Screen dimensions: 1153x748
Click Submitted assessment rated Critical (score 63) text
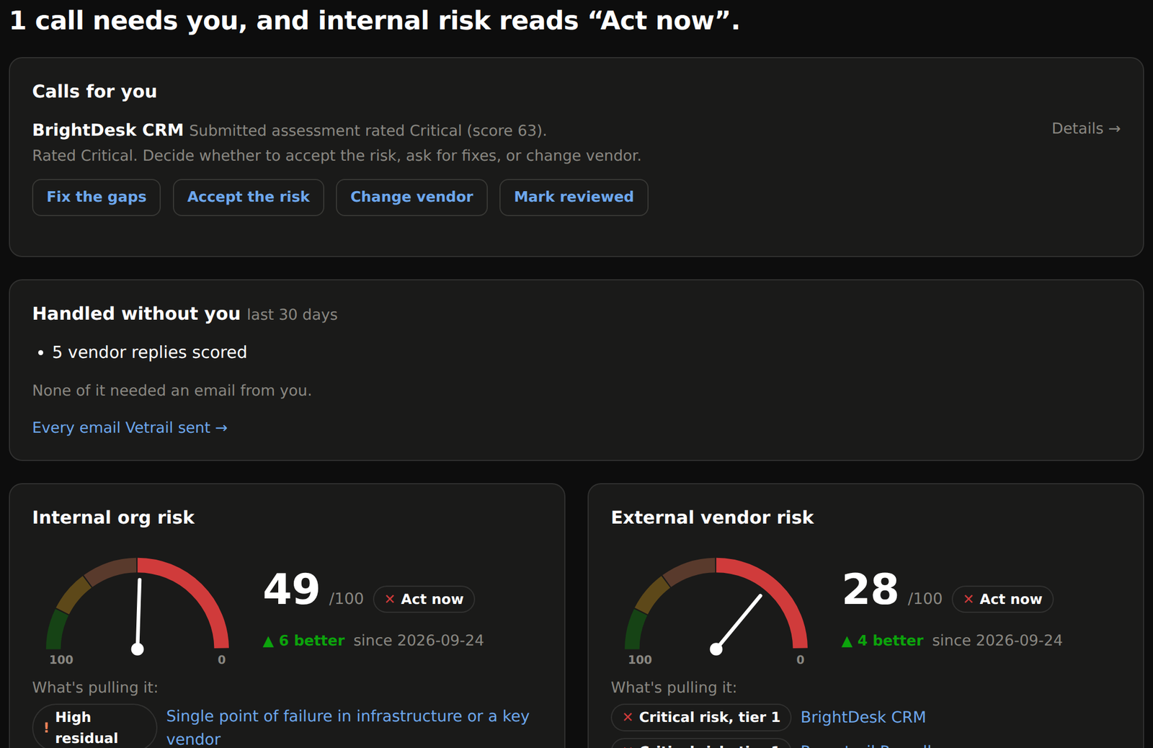pyautogui.click(x=368, y=131)
